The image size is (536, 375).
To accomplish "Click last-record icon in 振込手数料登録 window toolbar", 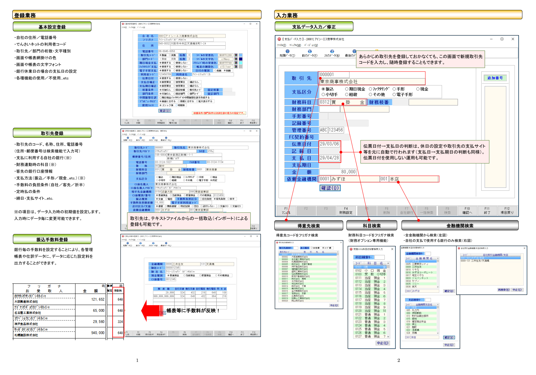I will 166,243.
